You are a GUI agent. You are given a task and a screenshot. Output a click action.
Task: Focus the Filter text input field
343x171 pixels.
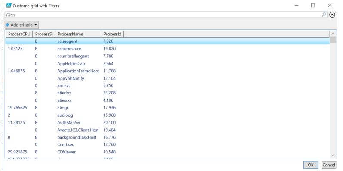coord(166,15)
